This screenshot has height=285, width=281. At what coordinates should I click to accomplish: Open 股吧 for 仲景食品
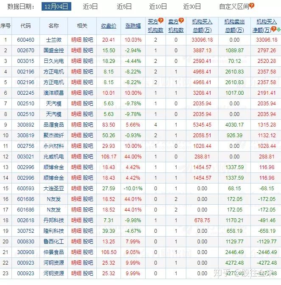(88, 252)
